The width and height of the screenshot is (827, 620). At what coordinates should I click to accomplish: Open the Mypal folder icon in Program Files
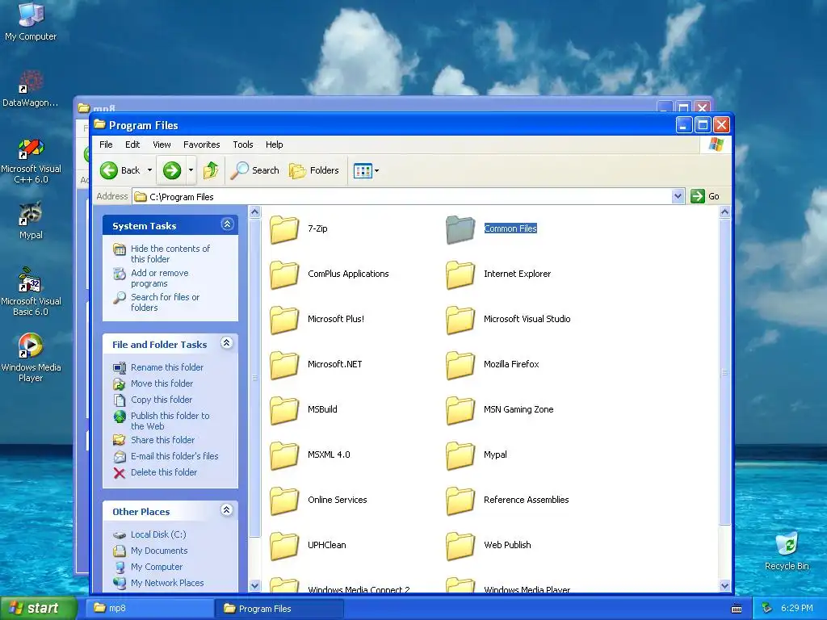[460, 456]
